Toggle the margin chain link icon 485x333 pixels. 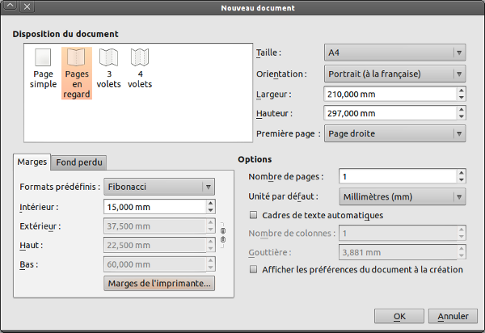coord(223,235)
